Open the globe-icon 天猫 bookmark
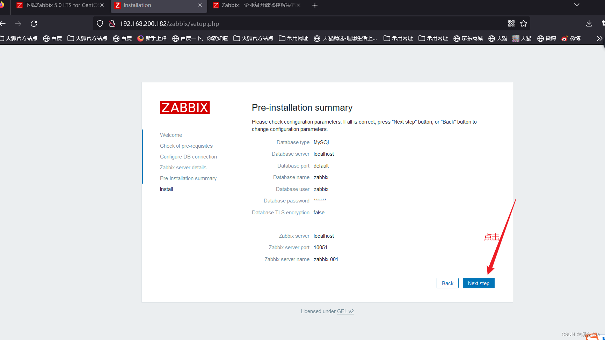This screenshot has height=340, width=605. coord(498,38)
